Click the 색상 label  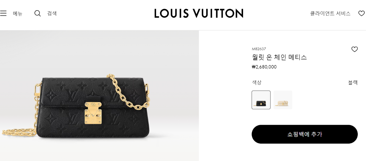(x=257, y=82)
